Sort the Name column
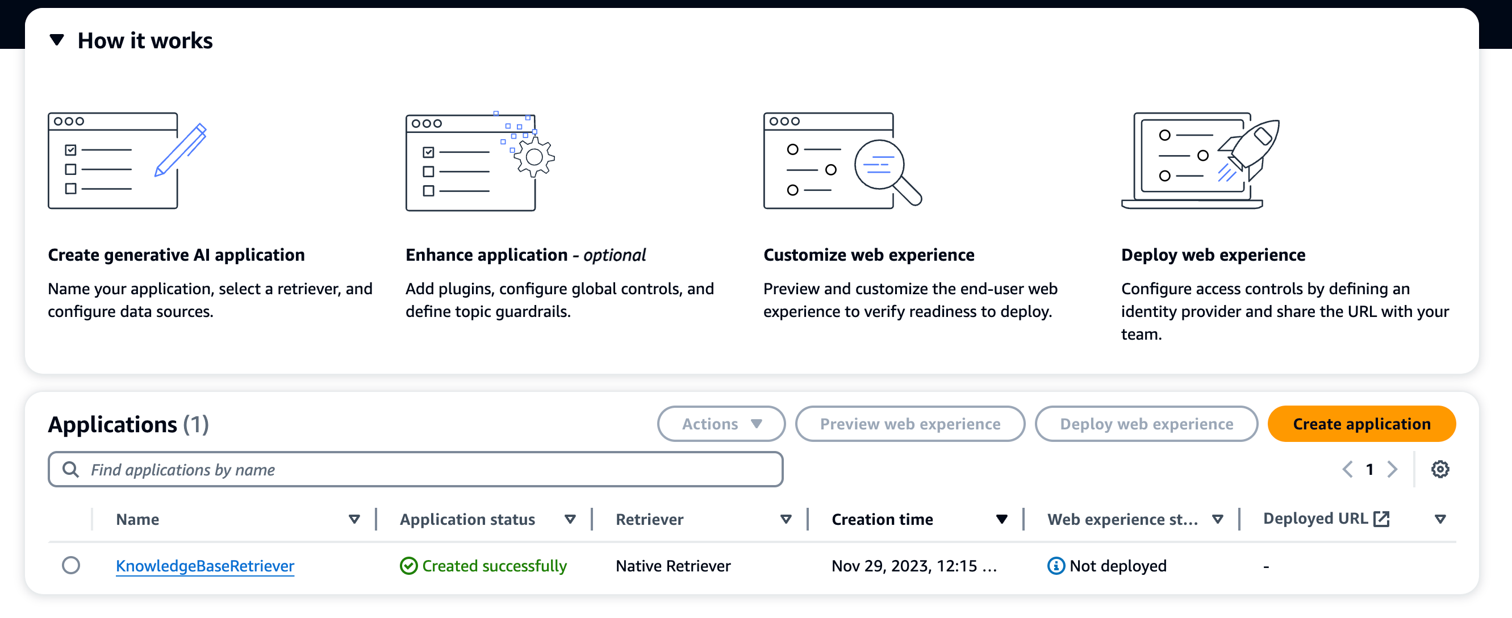1512x618 pixels. pos(354,519)
